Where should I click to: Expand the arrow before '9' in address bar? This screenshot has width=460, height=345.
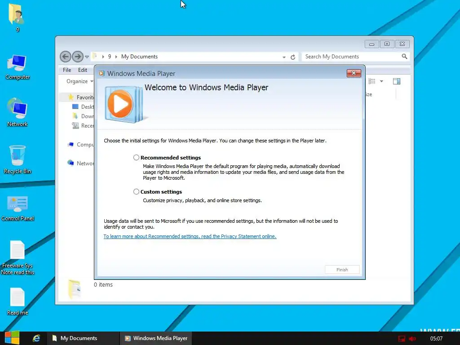(103, 57)
